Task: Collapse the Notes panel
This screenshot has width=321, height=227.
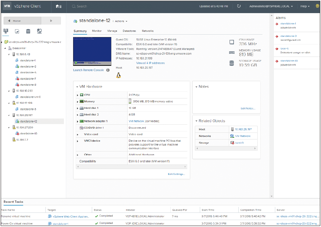Action: [x=196, y=87]
